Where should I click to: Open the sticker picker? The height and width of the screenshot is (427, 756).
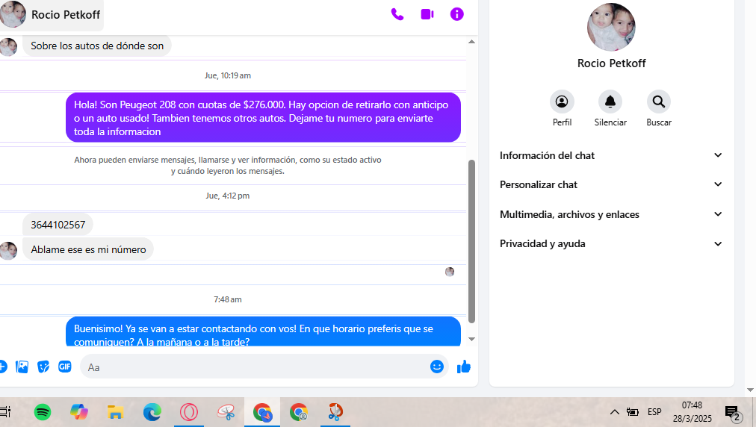tap(44, 367)
